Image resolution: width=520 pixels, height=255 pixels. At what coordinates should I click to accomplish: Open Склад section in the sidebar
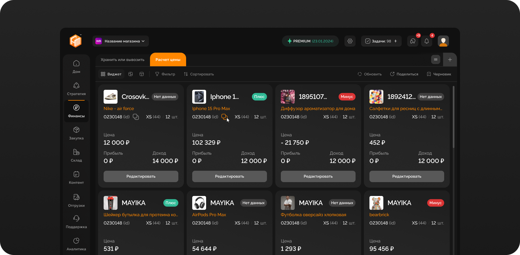[x=76, y=155]
